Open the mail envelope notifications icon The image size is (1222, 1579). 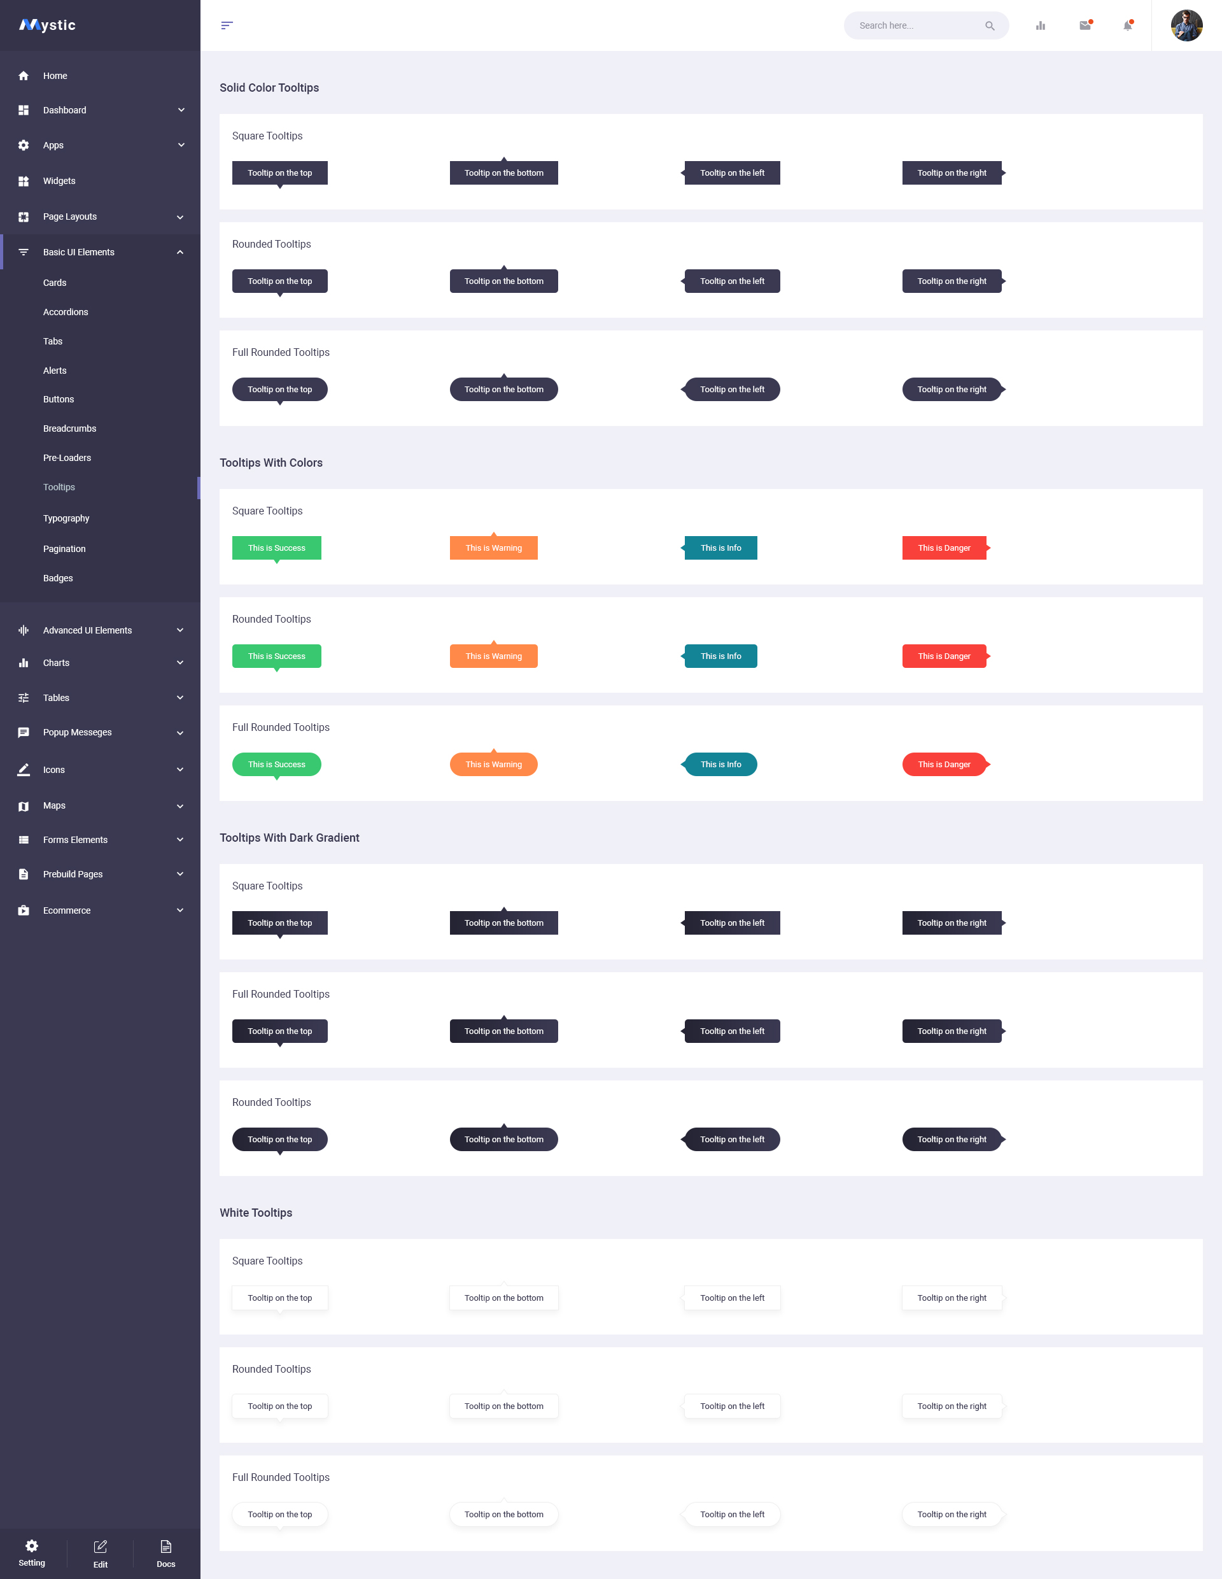point(1085,25)
